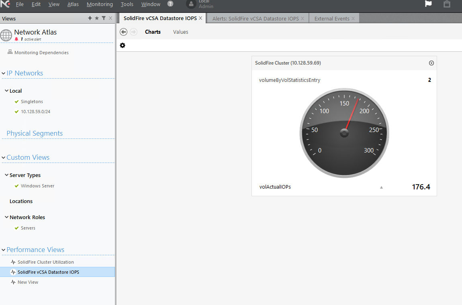The height and width of the screenshot is (305, 462).
Task: Click the 176.4 value readout
Action: pyautogui.click(x=421, y=187)
